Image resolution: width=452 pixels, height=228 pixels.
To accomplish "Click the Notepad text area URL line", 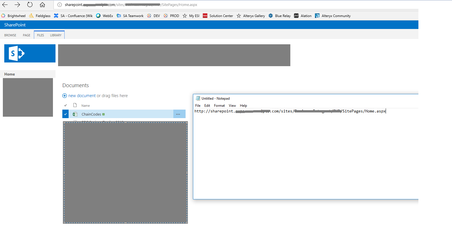I will coord(290,111).
